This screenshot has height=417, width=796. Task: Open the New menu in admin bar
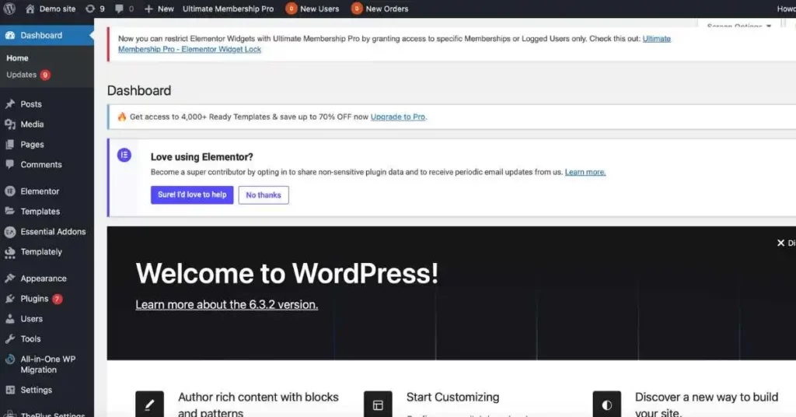[x=166, y=9]
